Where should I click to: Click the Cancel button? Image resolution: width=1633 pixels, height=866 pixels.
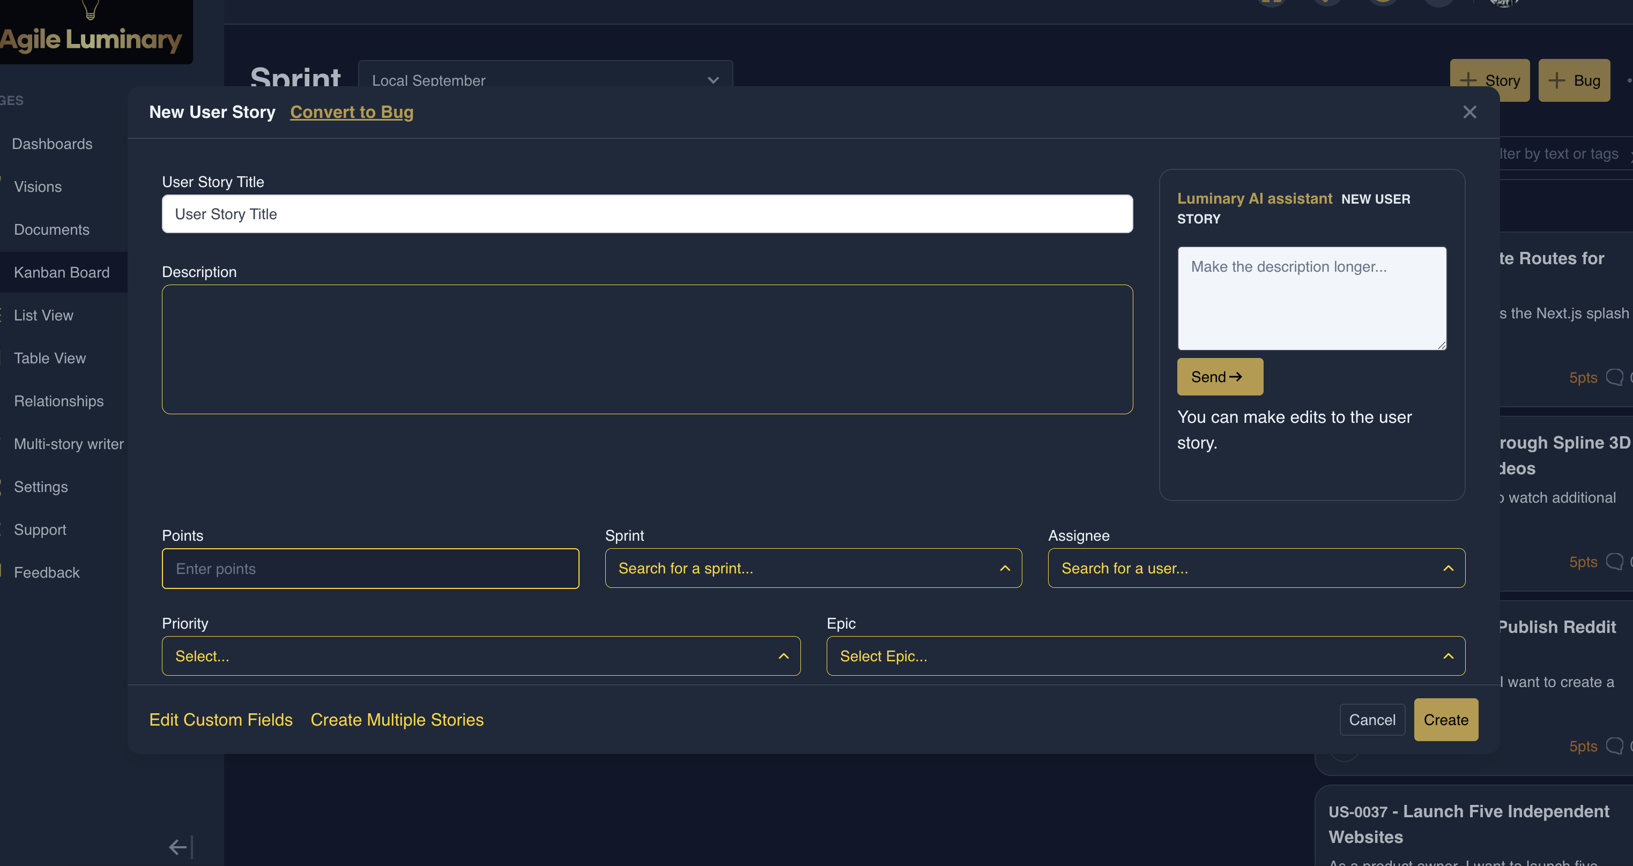(x=1372, y=720)
